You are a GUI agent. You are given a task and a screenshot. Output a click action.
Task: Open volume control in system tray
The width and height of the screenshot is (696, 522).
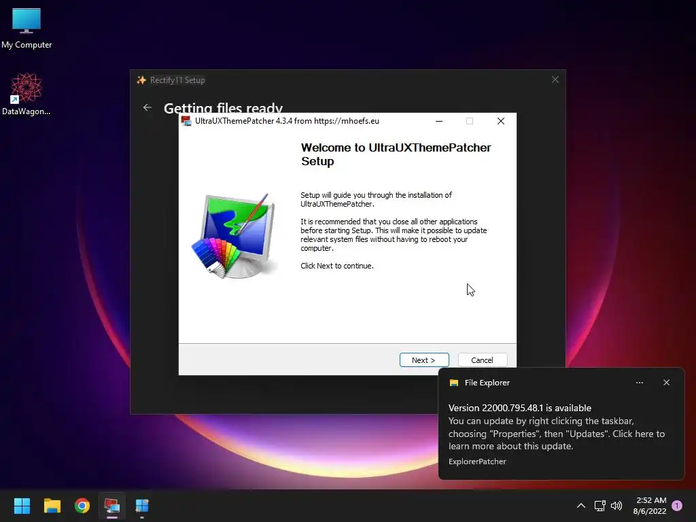(616, 506)
